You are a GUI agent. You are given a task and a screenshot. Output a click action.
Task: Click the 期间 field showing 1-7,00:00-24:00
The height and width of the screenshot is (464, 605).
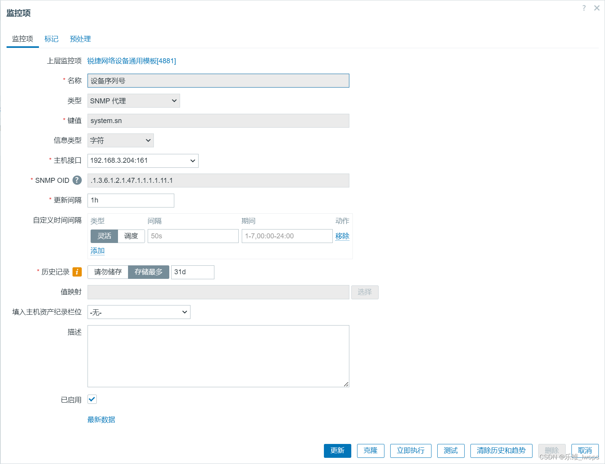287,236
